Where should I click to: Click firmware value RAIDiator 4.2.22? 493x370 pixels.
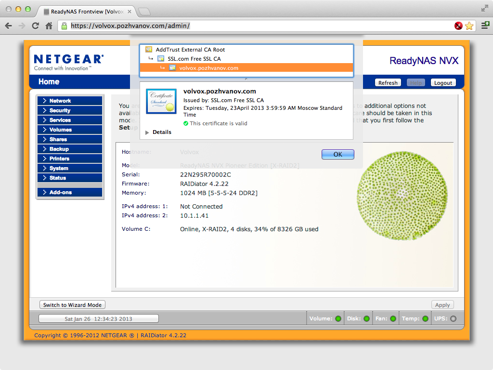coord(204,184)
